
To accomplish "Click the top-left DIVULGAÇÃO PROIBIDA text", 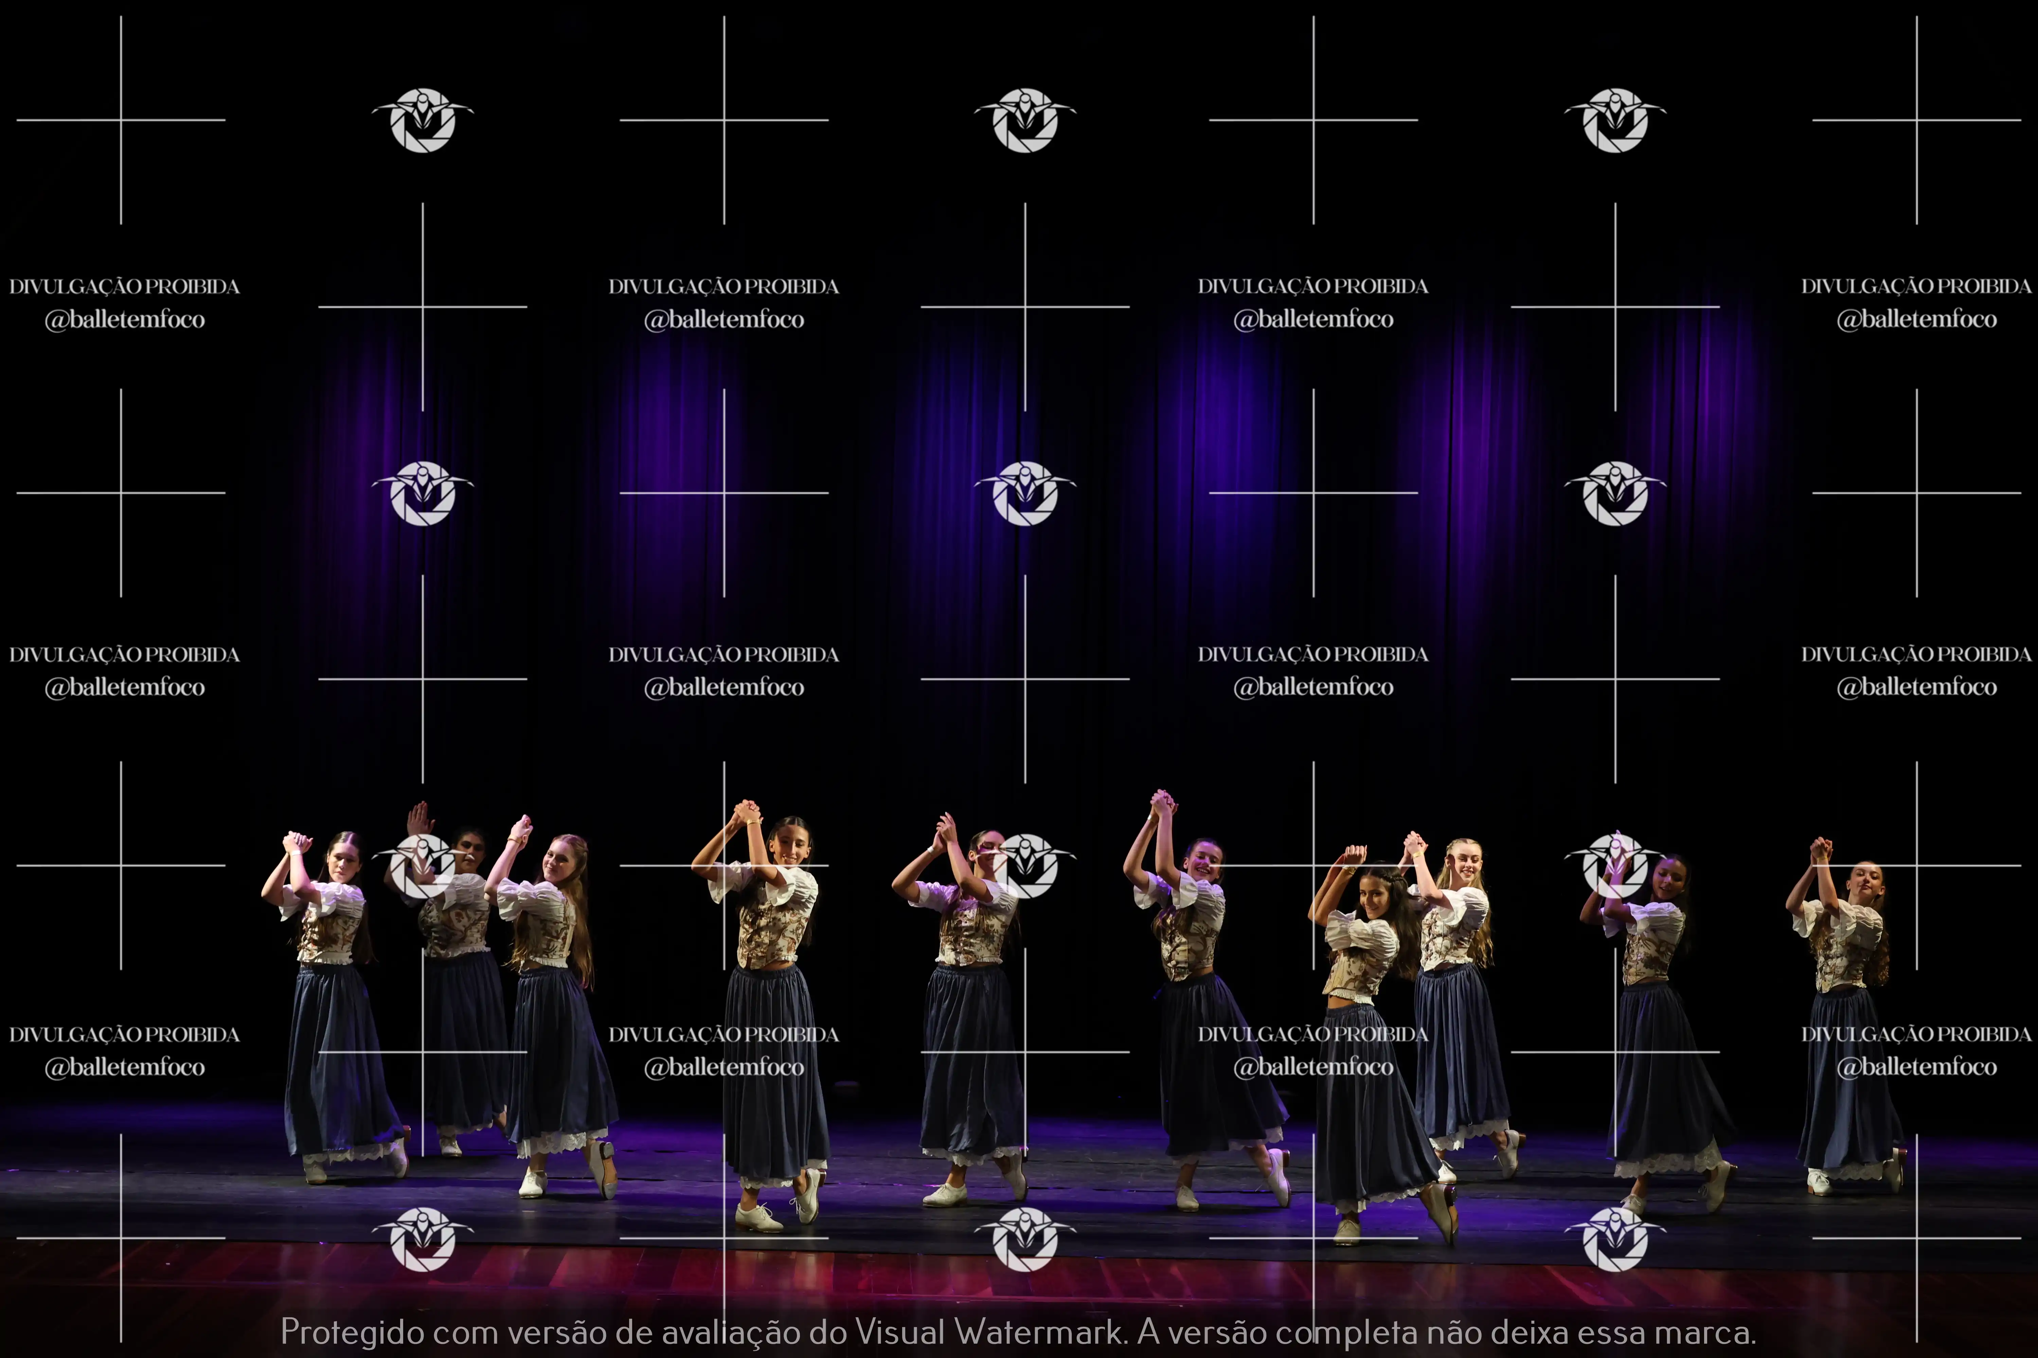I will point(124,287).
